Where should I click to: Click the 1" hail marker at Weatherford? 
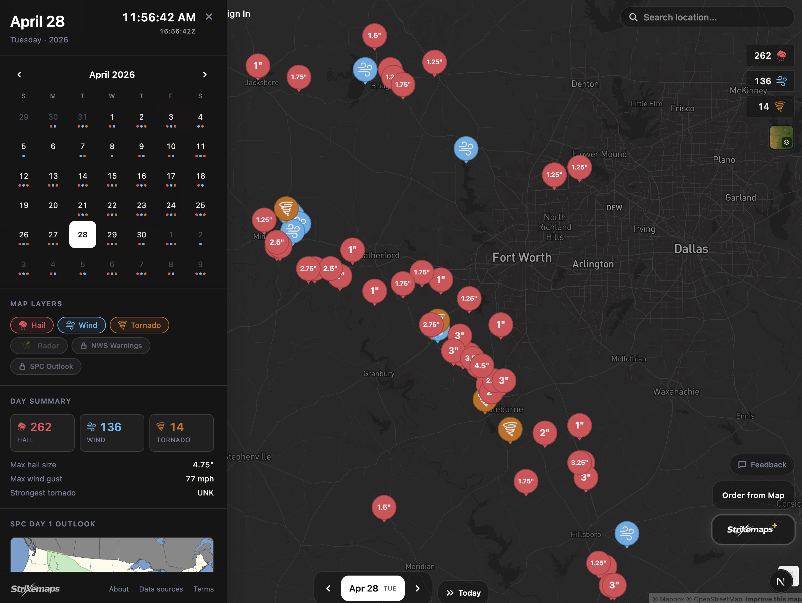pos(352,250)
